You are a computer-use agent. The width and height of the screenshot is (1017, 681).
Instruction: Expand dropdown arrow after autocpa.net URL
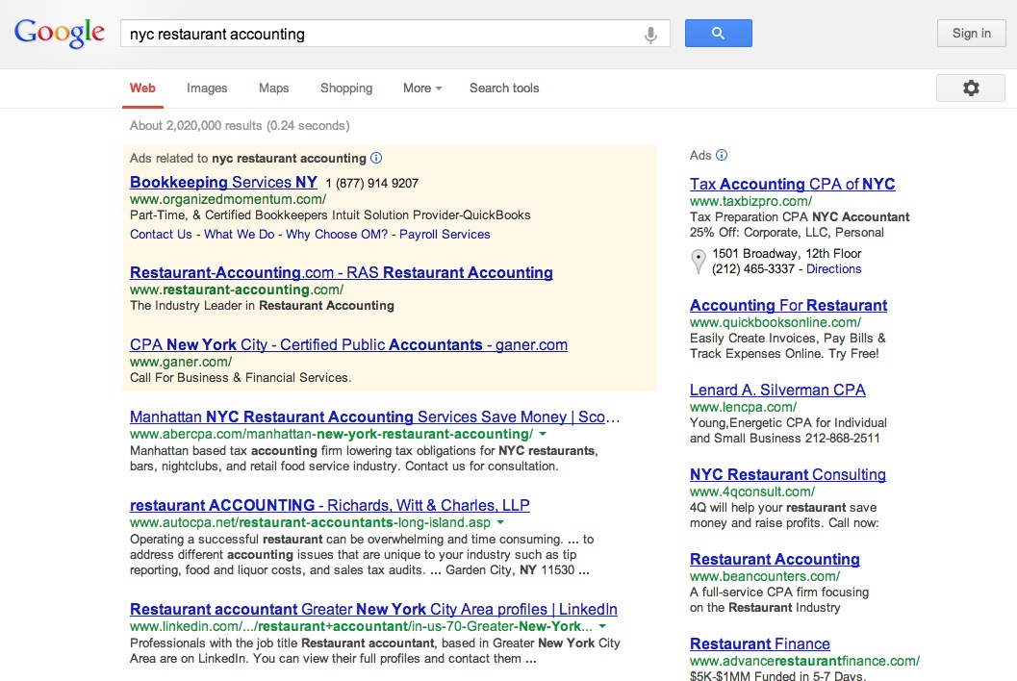[500, 522]
